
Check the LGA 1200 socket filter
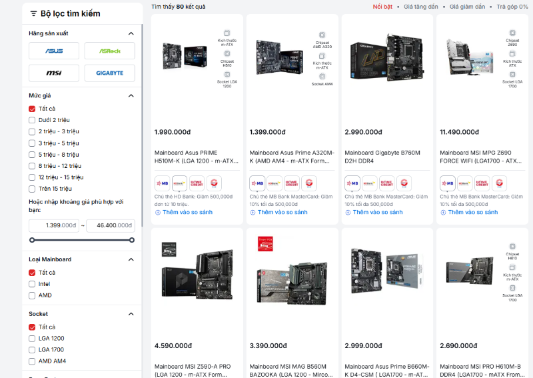tap(32, 339)
